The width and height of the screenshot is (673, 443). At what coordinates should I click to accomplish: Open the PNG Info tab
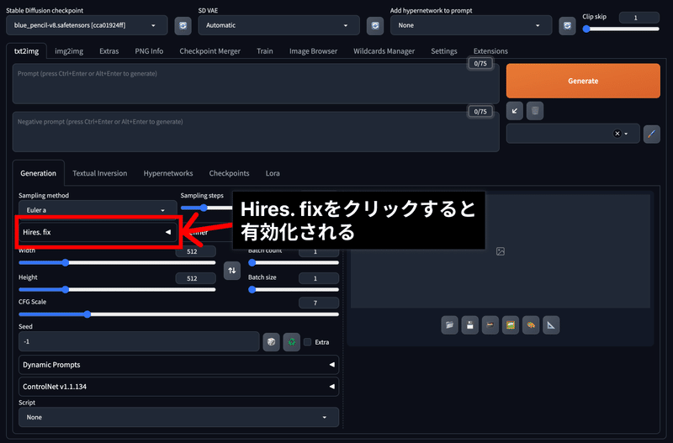pyautogui.click(x=149, y=51)
